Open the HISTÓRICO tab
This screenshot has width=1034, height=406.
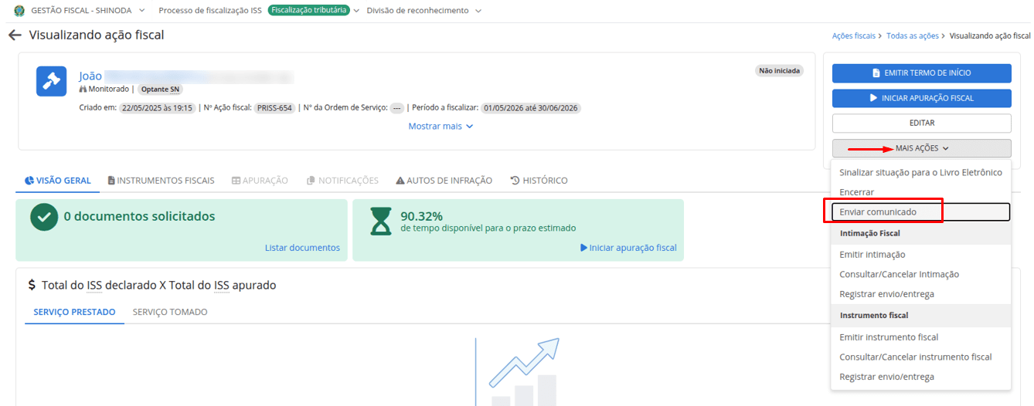pyautogui.click(x=539, y=181)
